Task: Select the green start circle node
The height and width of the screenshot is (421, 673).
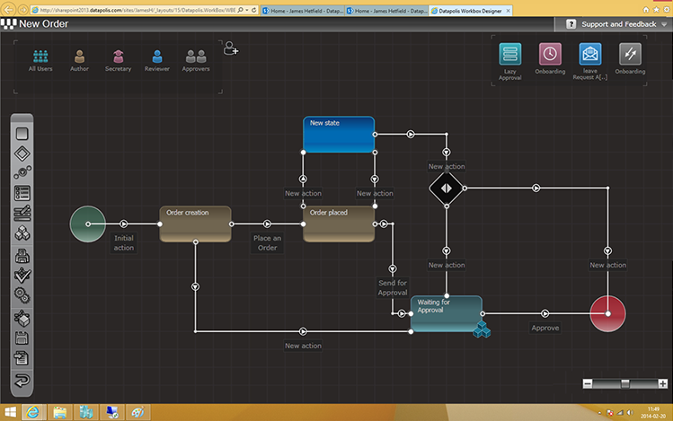Action: point(87,224)
